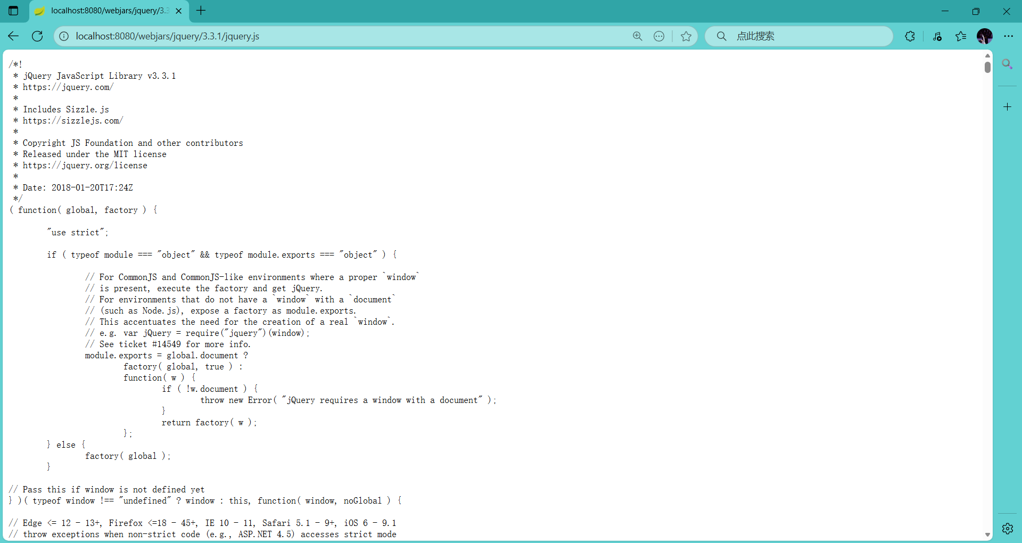1022x543 pixels.
Task: Click the text 'https://jquery.org/license'
Action: 85,165
